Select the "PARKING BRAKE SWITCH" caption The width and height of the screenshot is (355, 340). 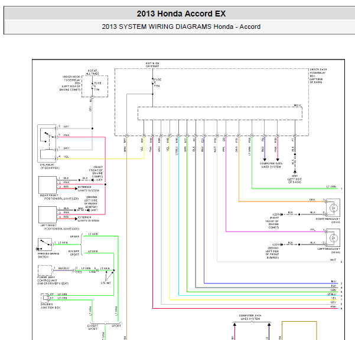coord(48,255)
